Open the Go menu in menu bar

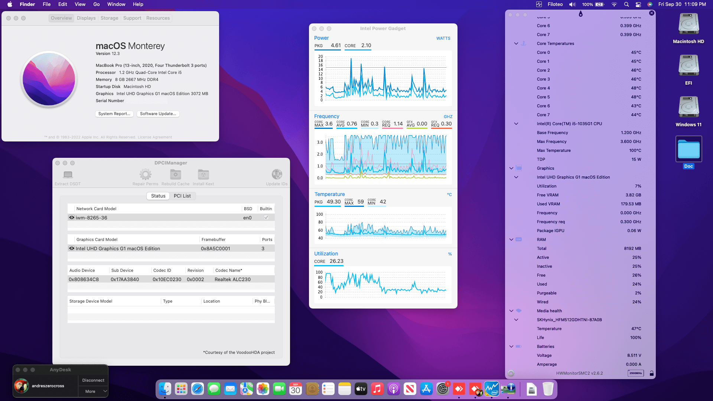tap(97, 4)
